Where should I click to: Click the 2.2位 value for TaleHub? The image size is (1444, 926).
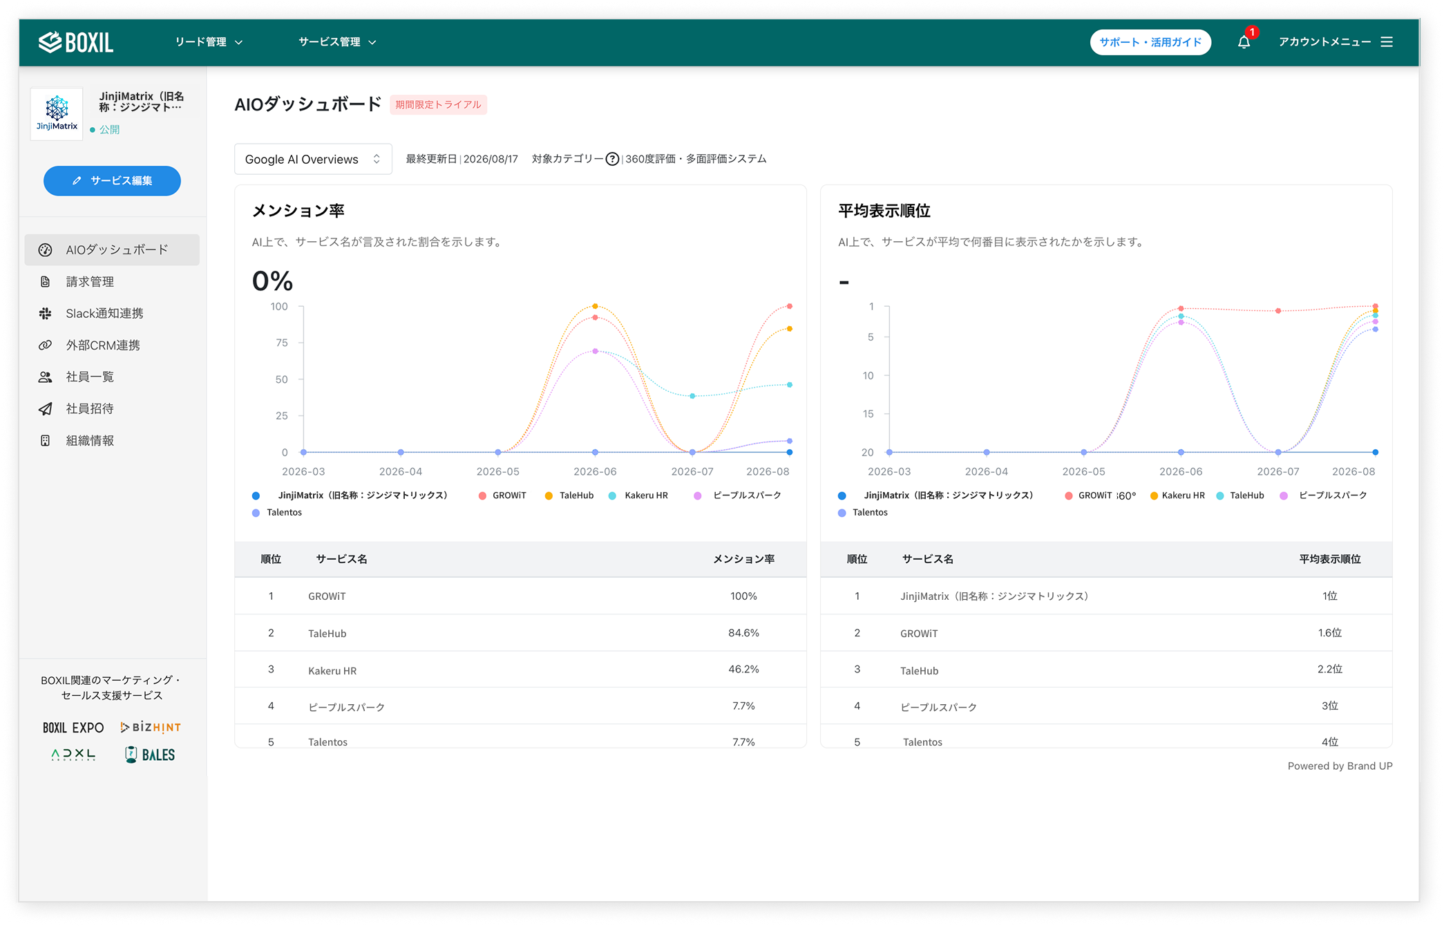tap(1330, 670)
